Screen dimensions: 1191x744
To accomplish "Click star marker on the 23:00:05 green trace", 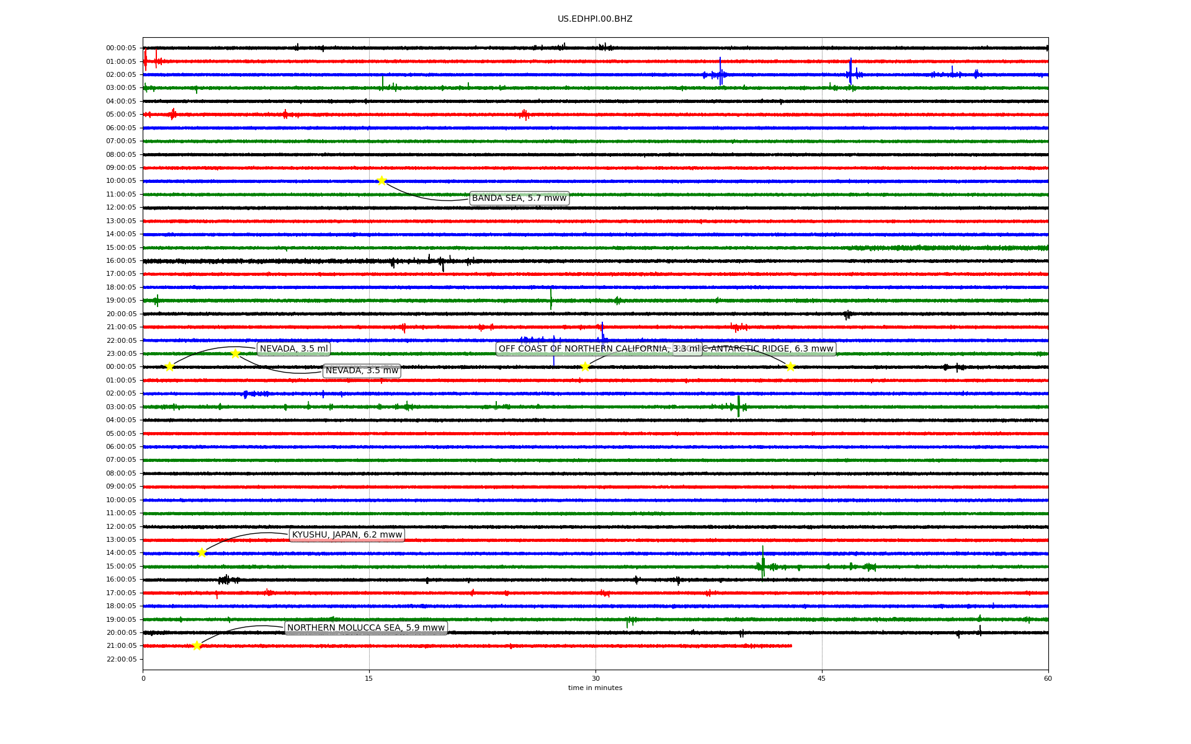I will pyautogui.click(x=235, y=353).
